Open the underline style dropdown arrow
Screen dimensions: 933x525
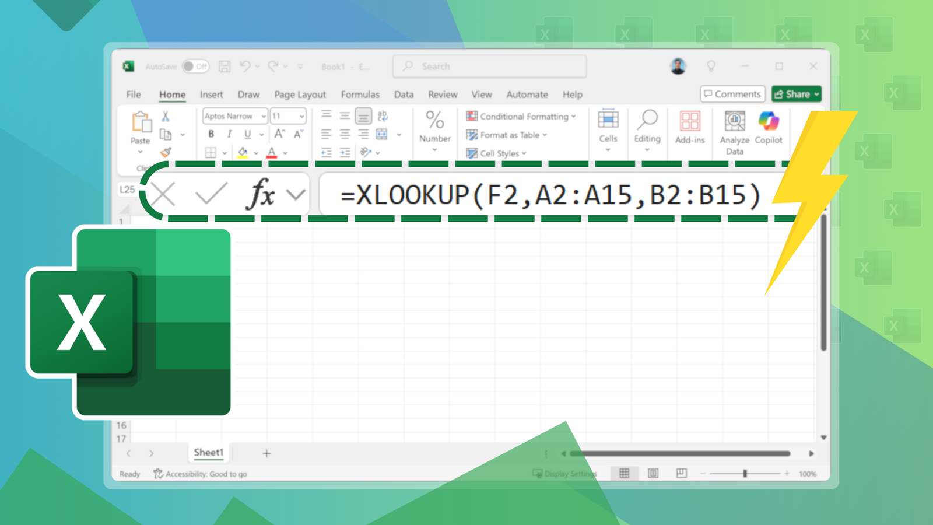coord(261,135)
